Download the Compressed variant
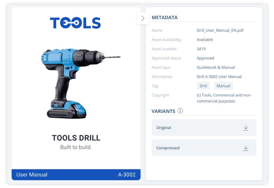274x188 pixels. click(246, 148)
